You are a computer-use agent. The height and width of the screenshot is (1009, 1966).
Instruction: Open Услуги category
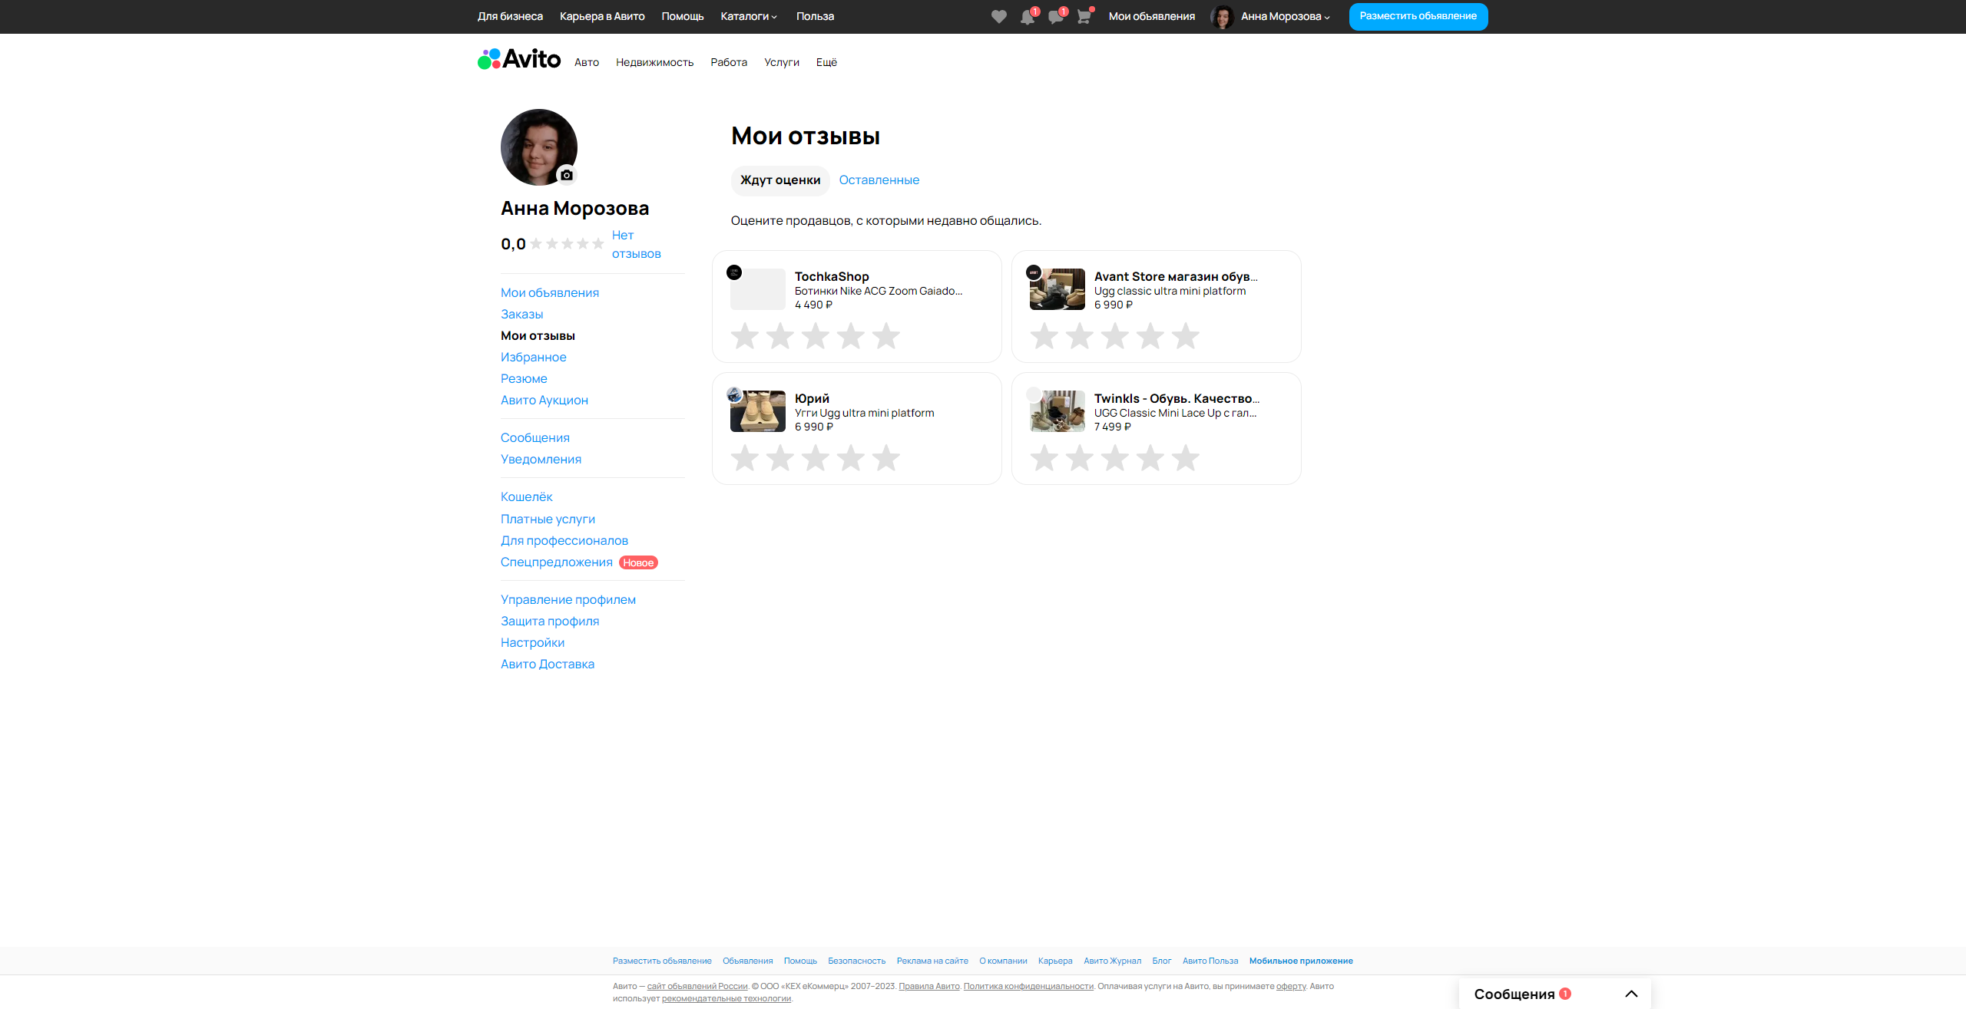pyautogui.click(x=782, y=62)
